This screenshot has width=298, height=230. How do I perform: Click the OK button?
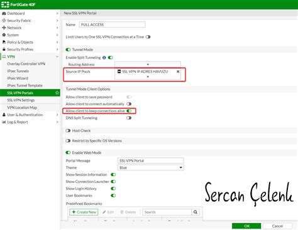point(246,226)
